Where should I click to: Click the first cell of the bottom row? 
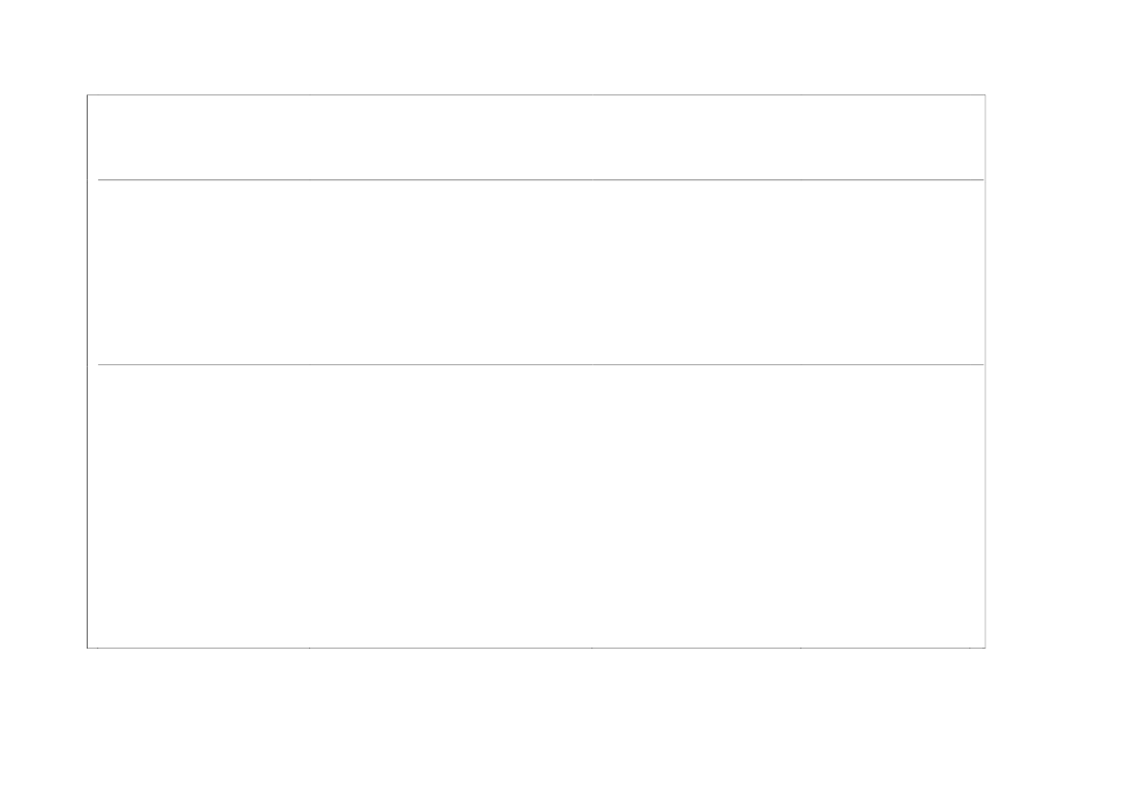pyautogui.click(x=198, y=506)
